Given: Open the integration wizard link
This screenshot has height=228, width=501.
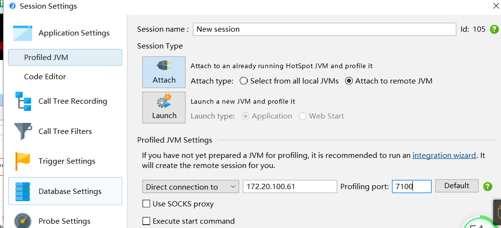Looking at the screenshot, I should pyautogui.click(x=444, y=156).
